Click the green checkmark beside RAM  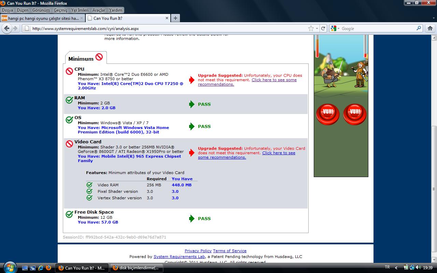click(x=69, y=100)
